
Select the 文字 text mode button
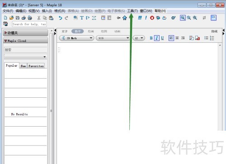pos(65,31)
